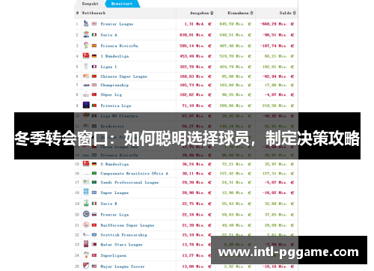Sort by the Ausgaben column arrows
The width and height of the screenshot is (374, 271).
click(212, 13)
